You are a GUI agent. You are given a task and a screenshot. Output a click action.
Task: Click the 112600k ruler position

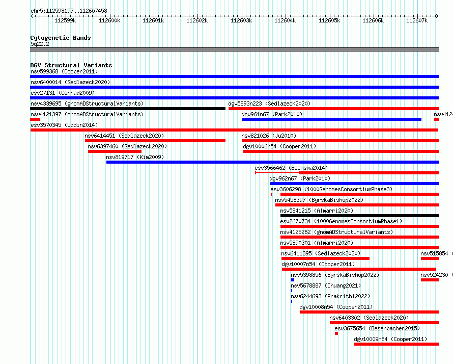tap(109, 20)
